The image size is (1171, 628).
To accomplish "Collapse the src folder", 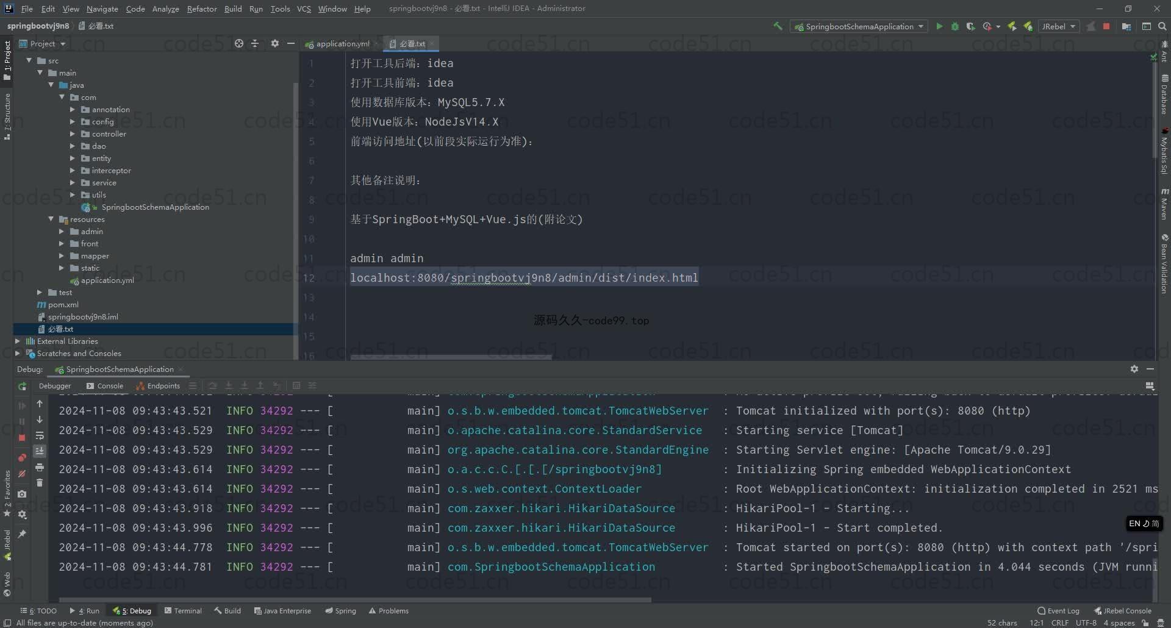I will [29, 60].
